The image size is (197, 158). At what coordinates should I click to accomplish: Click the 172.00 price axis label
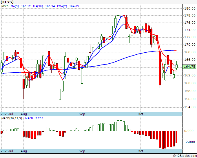[x=190, y=37]
